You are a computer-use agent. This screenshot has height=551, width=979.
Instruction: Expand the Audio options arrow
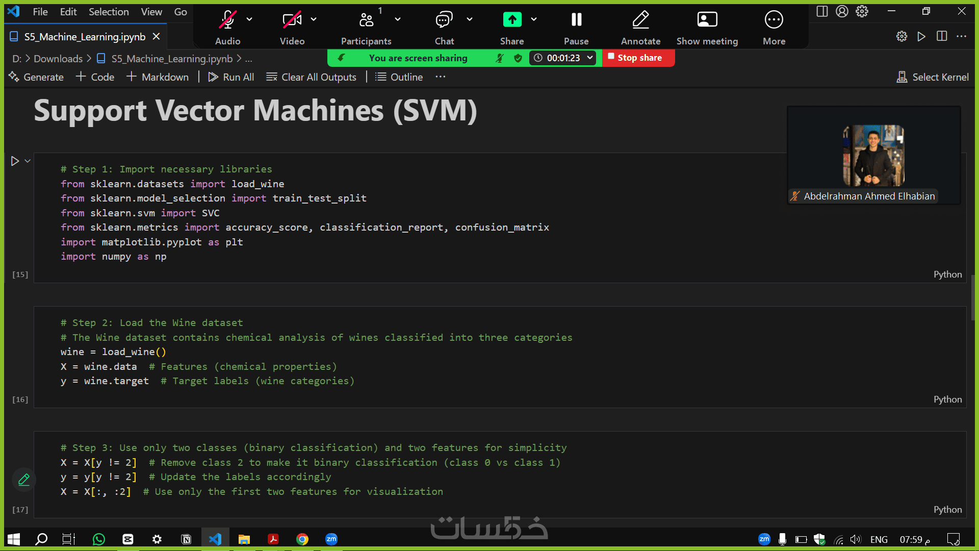249,19
